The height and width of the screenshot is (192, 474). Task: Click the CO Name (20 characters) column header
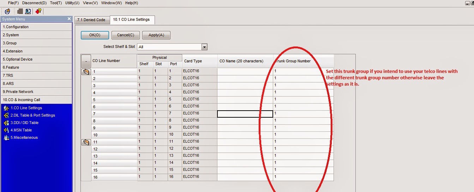point(245,61)
